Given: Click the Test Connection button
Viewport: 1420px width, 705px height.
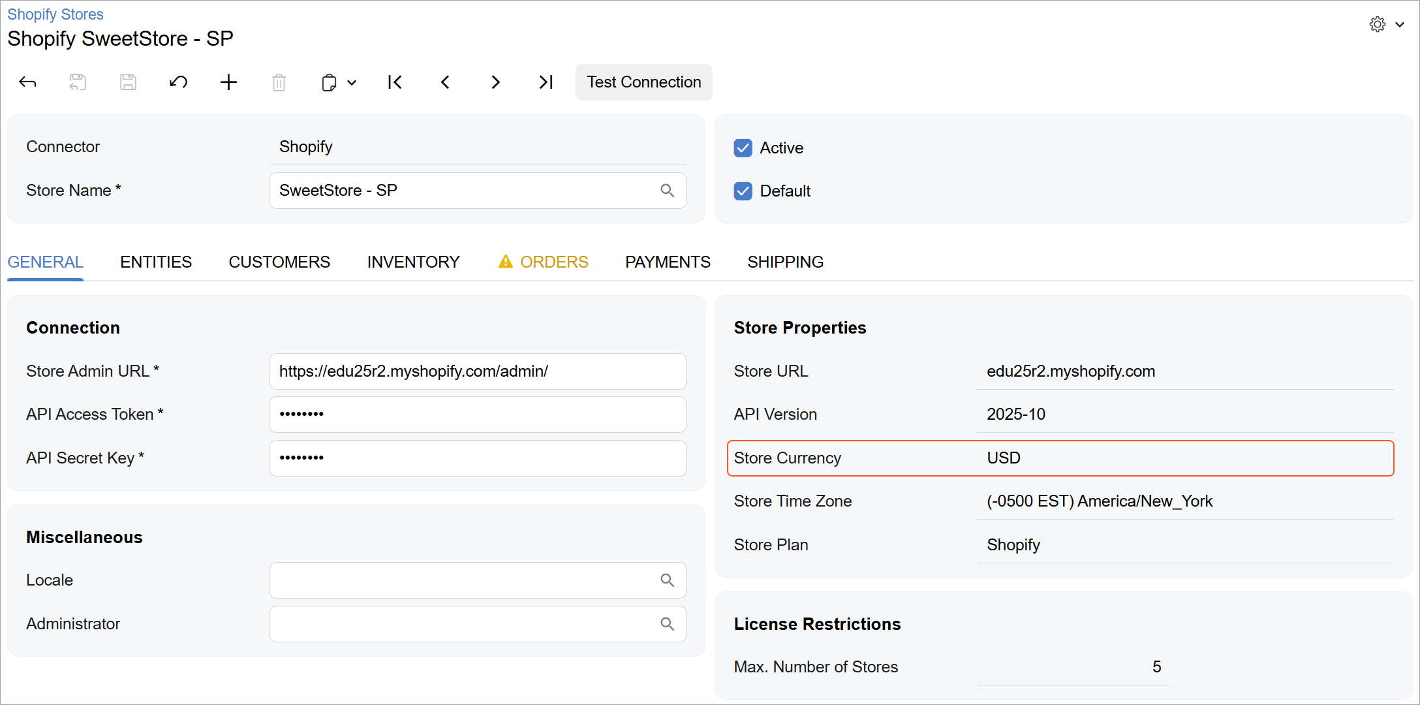Looking at the screenshot, I should click(644, 82).
